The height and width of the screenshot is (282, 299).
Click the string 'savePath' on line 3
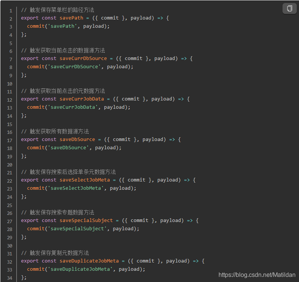[62, 26]
